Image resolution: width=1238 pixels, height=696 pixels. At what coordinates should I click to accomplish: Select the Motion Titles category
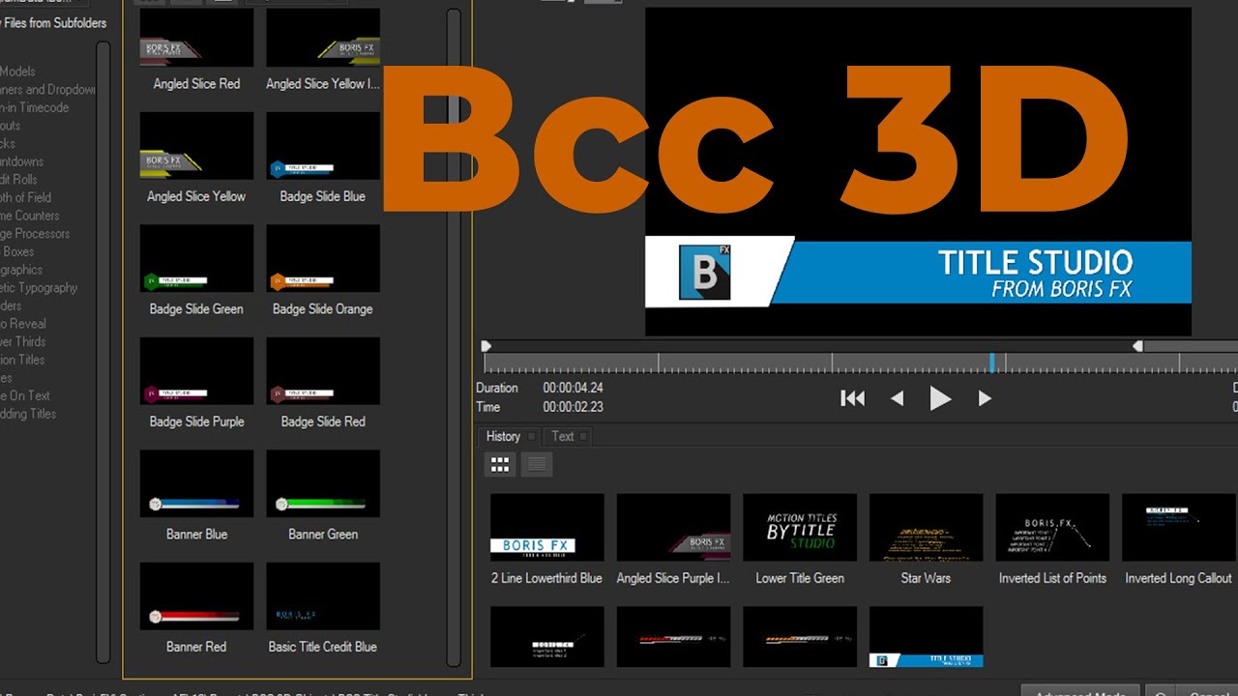click(22, 360)
